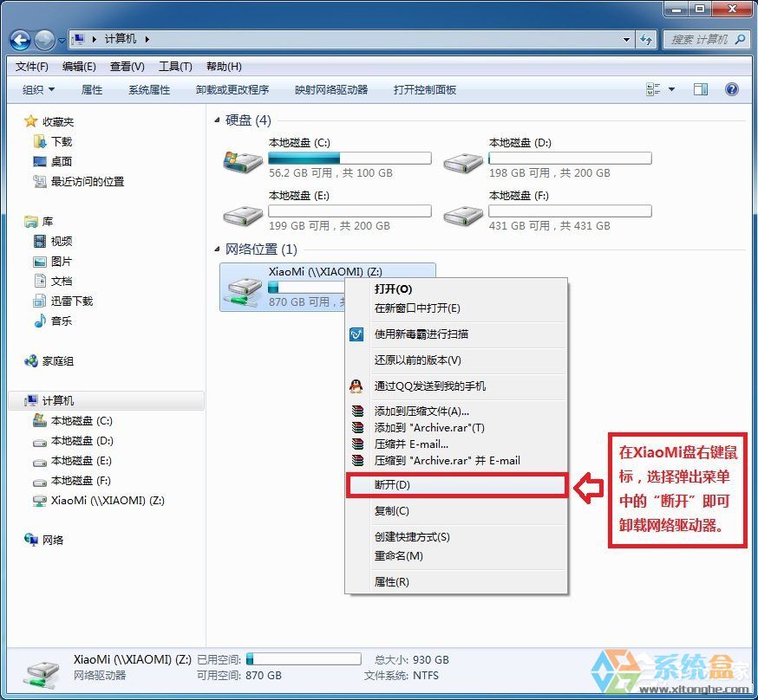Expand the address bar history dropdown
Viewport: 758px width, 700px height.
pyautogui.click(x=627, y=39)
